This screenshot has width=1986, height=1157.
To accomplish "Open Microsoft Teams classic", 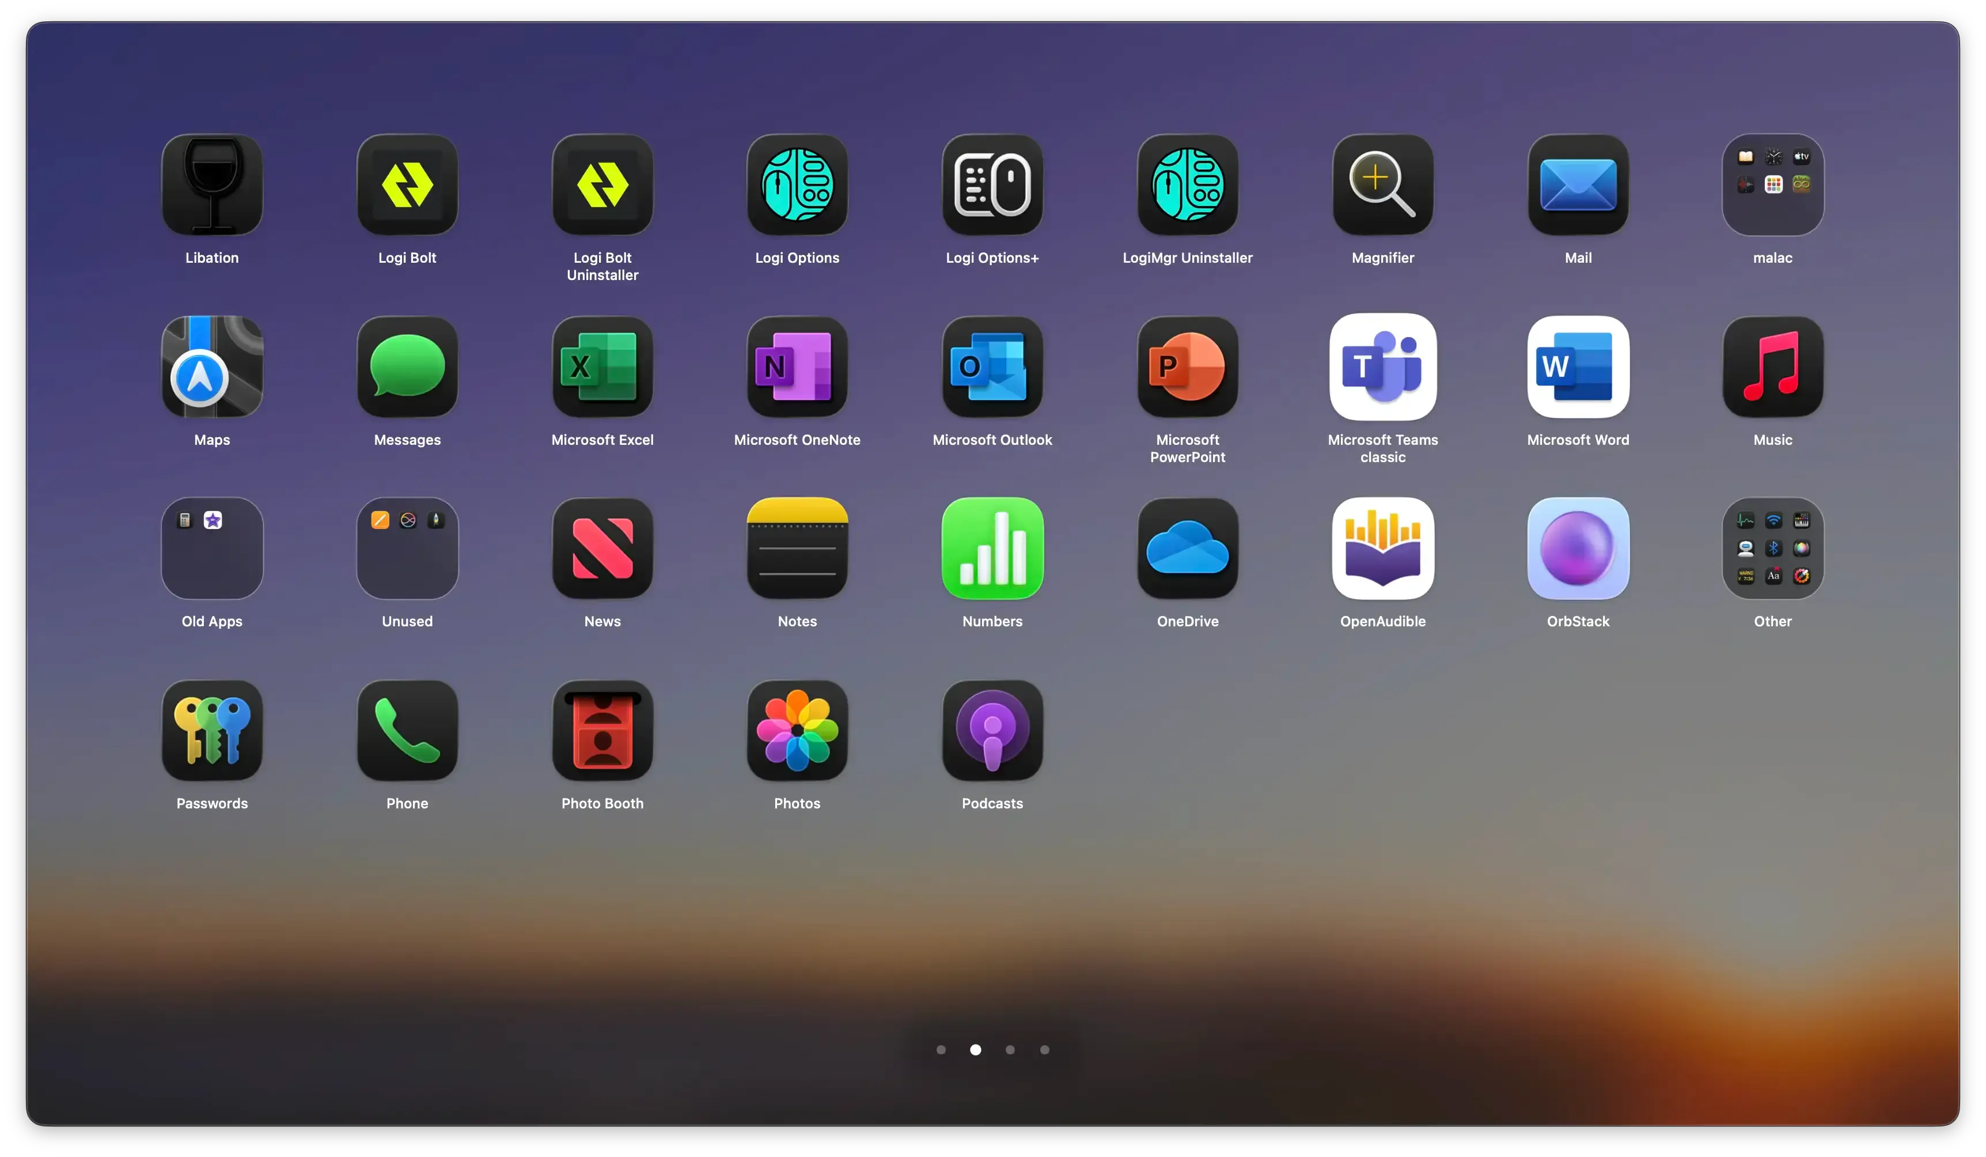I will pyautogui.click(x=1383, y=366).
